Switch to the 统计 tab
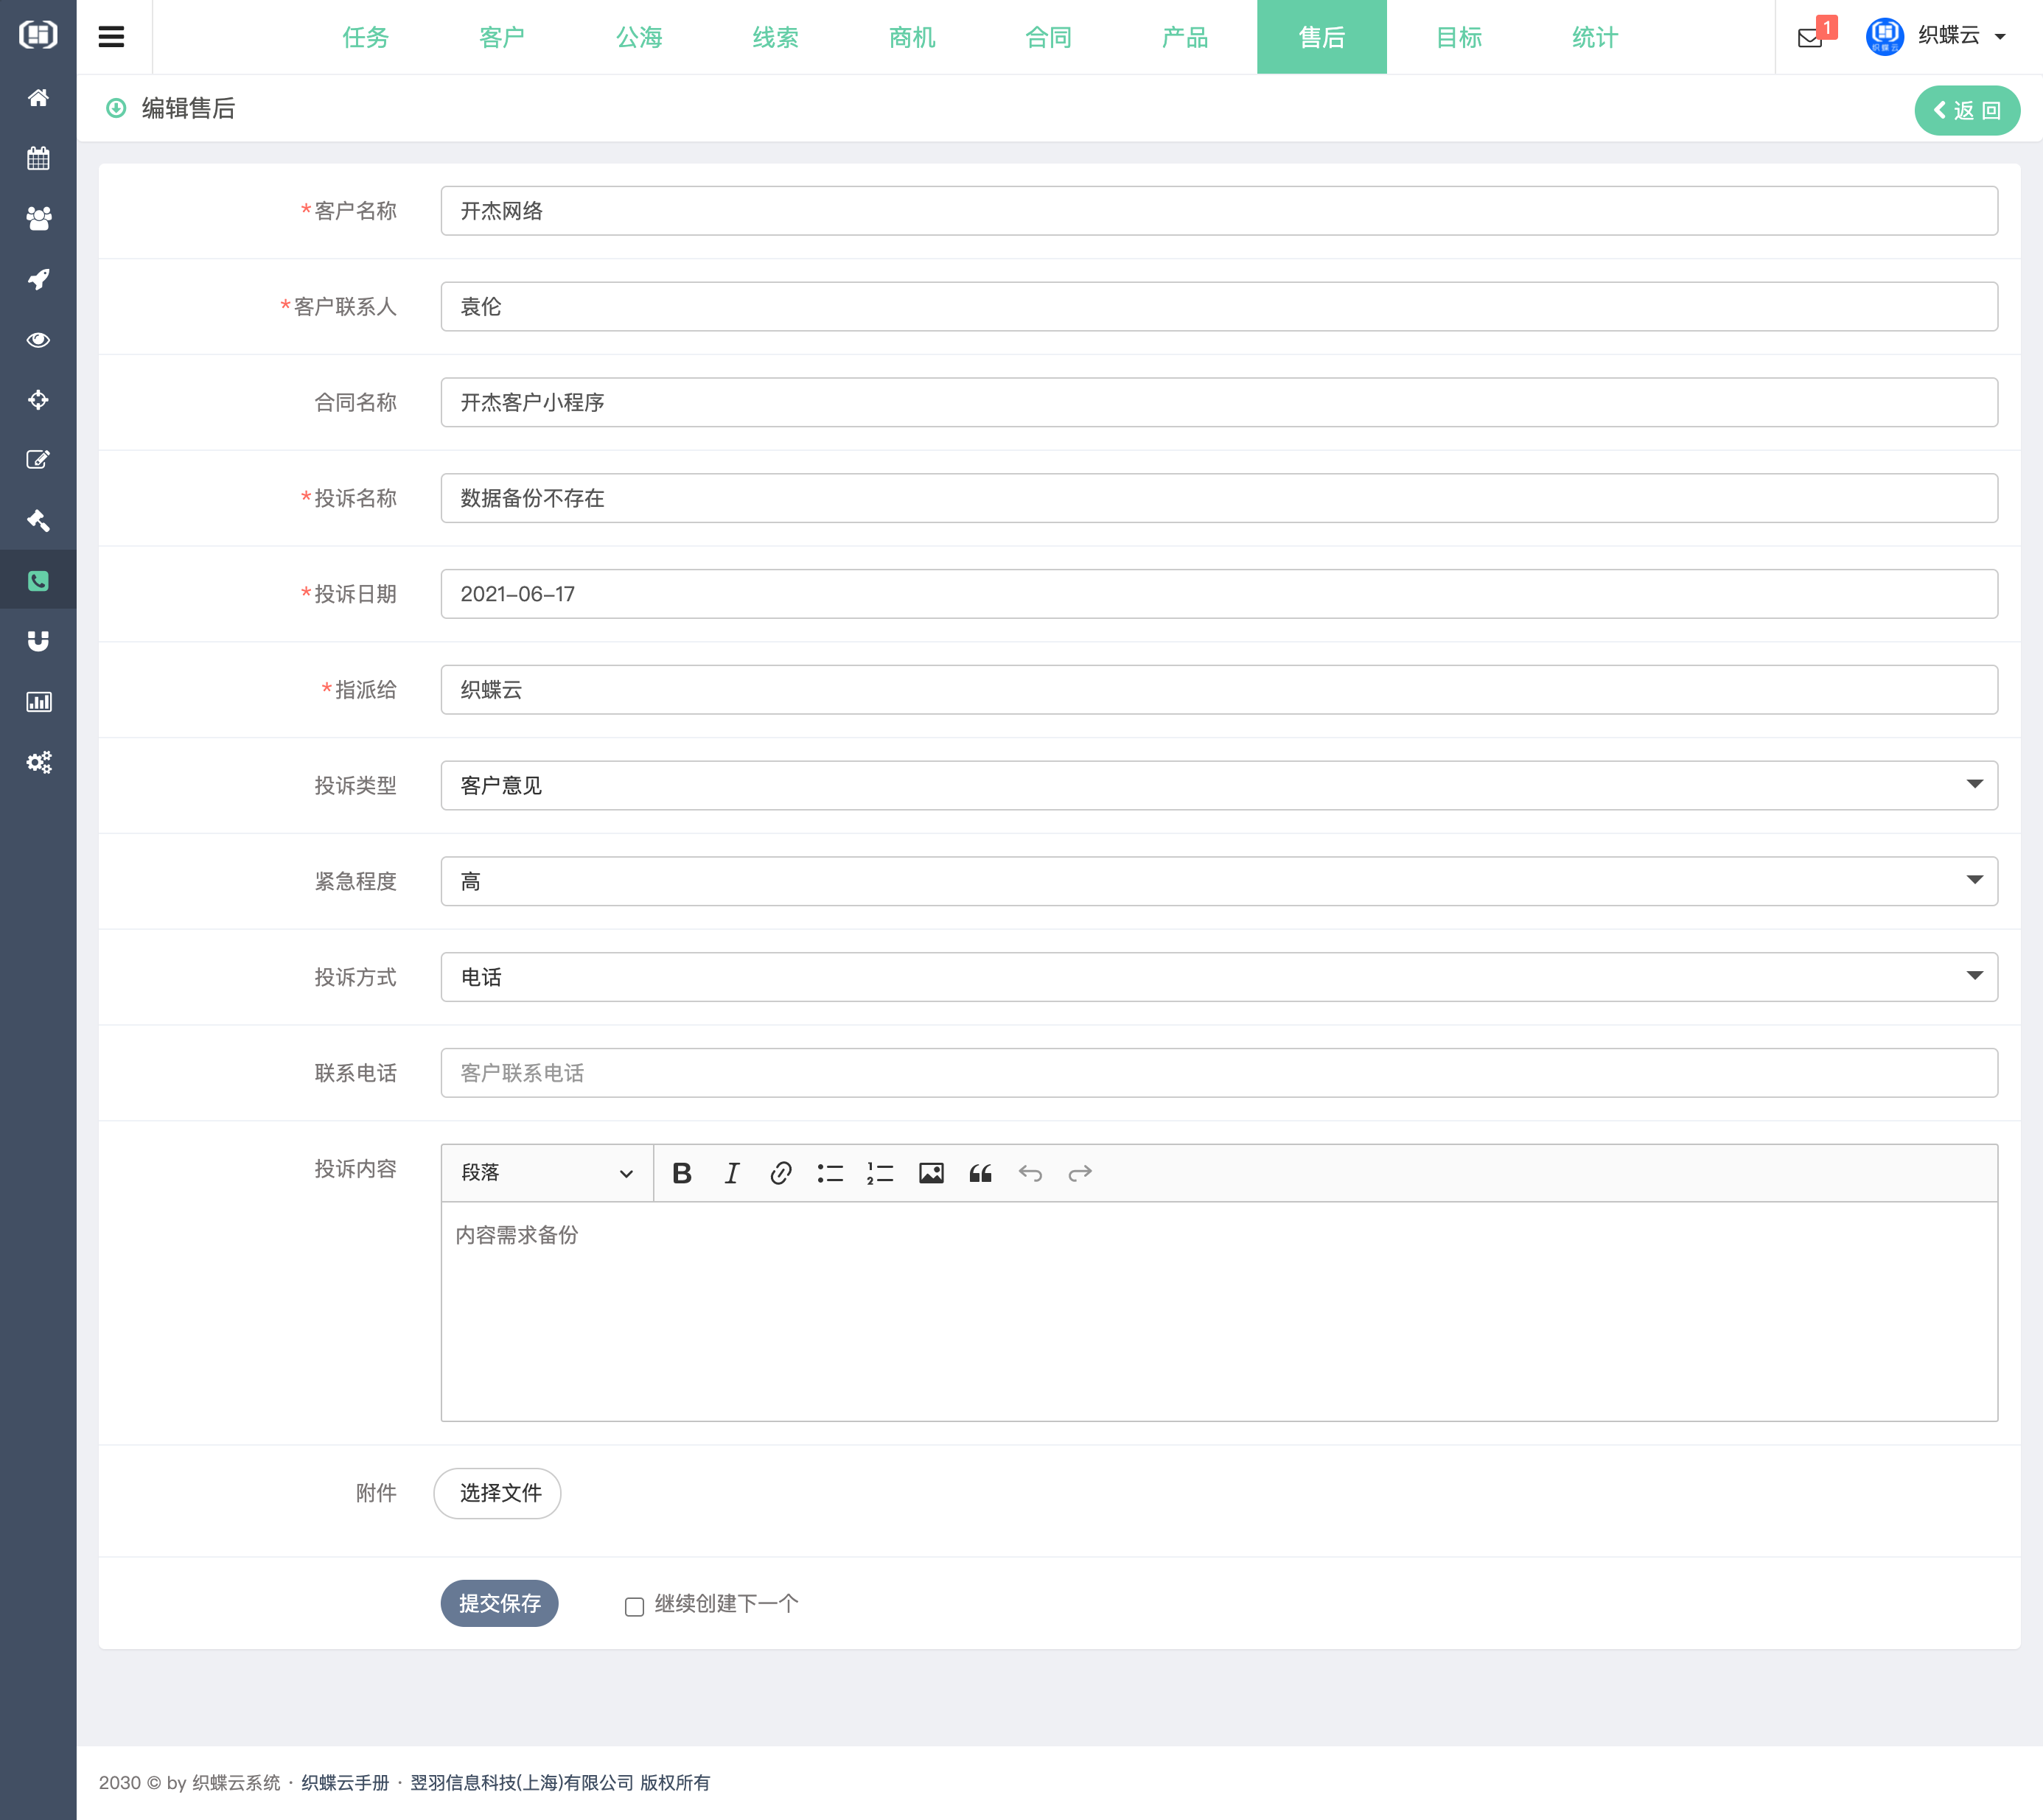Image resolution: width=2043 pixels, height=1820 pixels. point(1594,37)
